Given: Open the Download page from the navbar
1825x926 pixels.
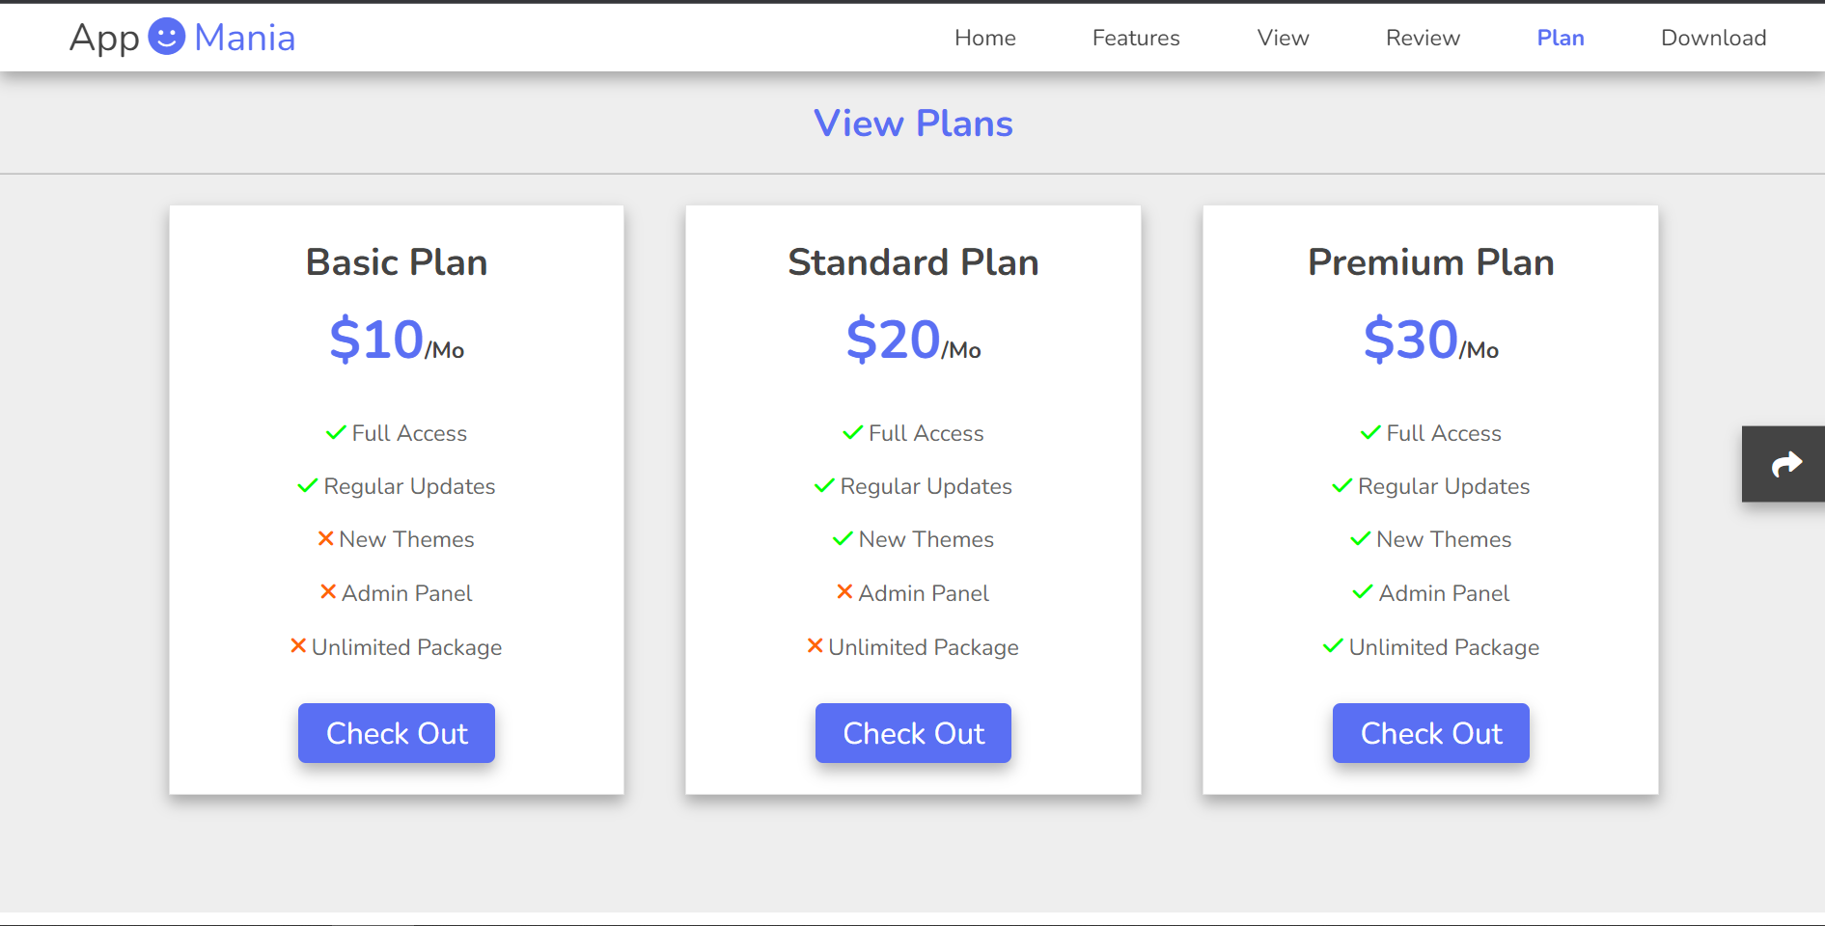Looking at the screenshot, I should tap(1713, 38).
